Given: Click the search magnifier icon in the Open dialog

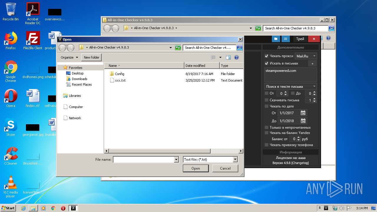Looking at the screenshot, I should coord(239,47).
